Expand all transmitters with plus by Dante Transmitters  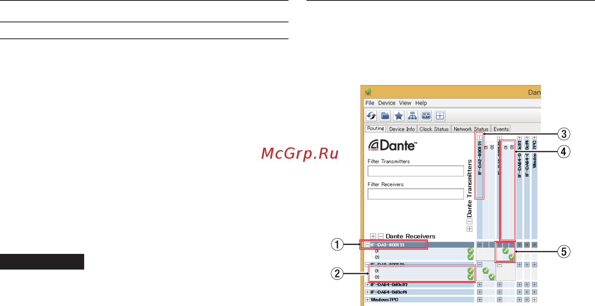(470, 229)
